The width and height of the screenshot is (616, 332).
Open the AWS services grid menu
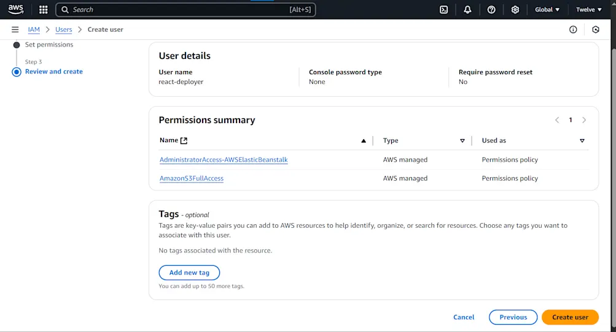(43, 10)
